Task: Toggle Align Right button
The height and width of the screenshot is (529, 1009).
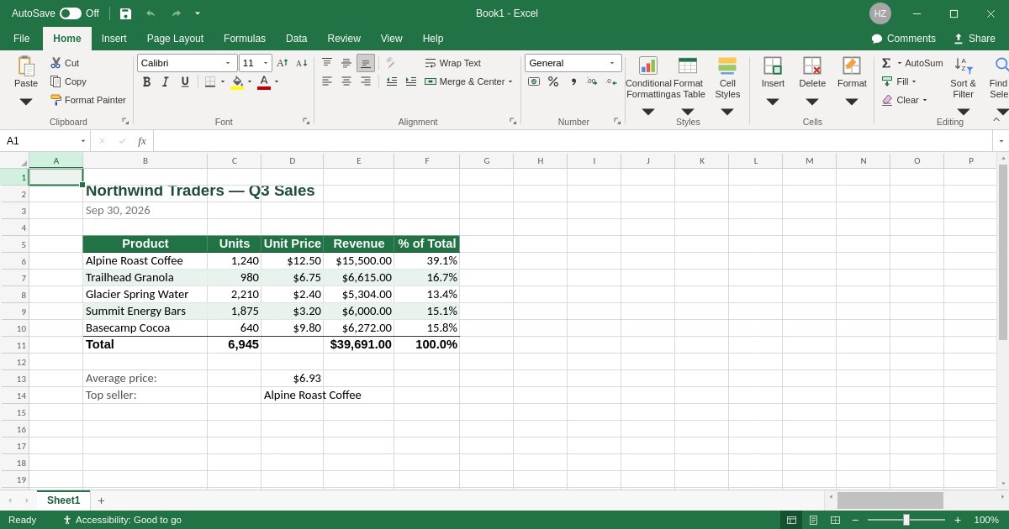Action: click(x=366, y=81)
